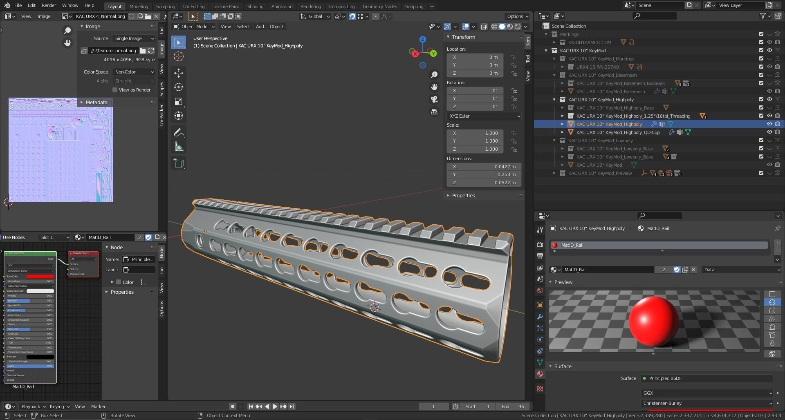Select the Measure tool
785x420 pixels.
179,147
